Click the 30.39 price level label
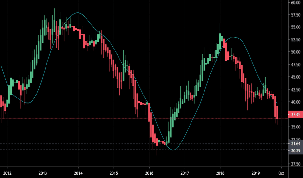 point(296,151)
